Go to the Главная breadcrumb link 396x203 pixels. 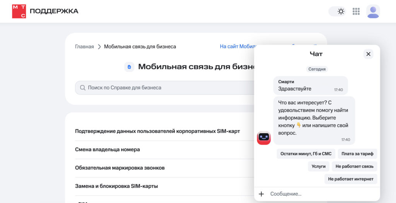(x=84, y=46)
